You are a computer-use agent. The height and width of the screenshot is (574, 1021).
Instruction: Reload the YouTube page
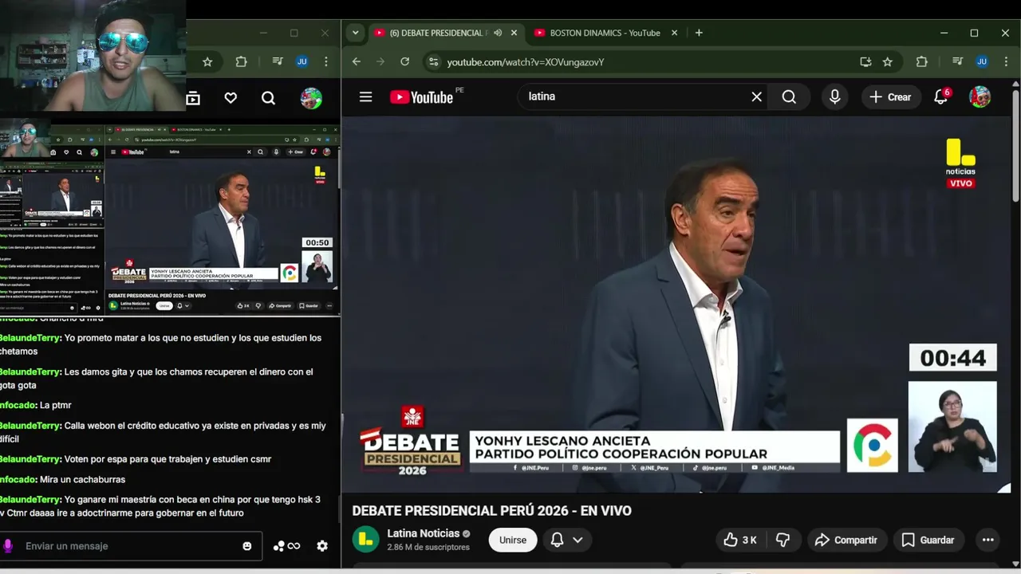click(x=404, y=61)
